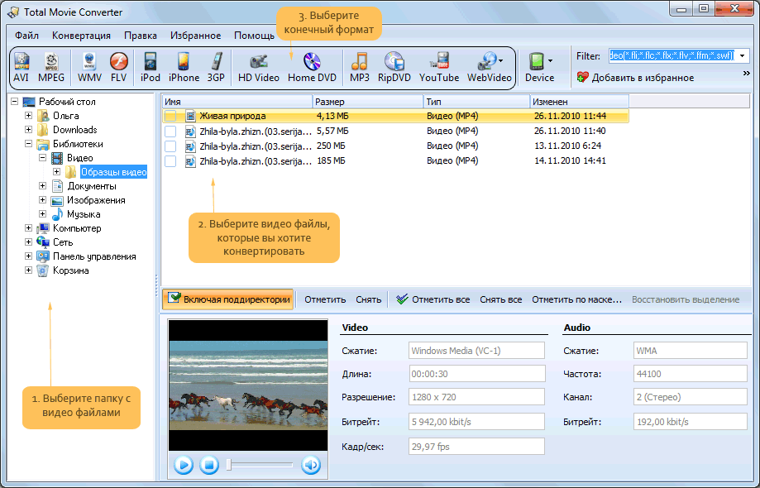The width and height of the screenshot is (760, 488).
Task: Click the Панель управления icon
Action: point(43,256)
